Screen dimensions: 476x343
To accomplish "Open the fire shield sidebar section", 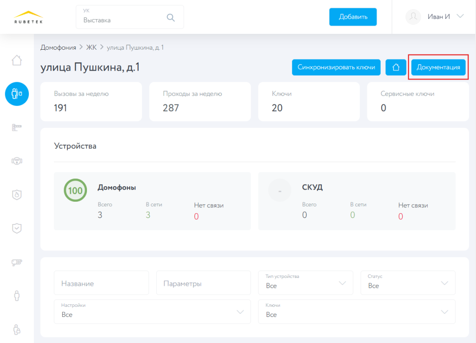I will pyautogui.click(x=17, y=195).
